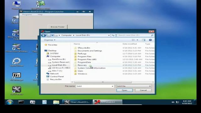Viewport: 201px width, 113px height.
Task: Click the File name input field
Action: point(94,86)
